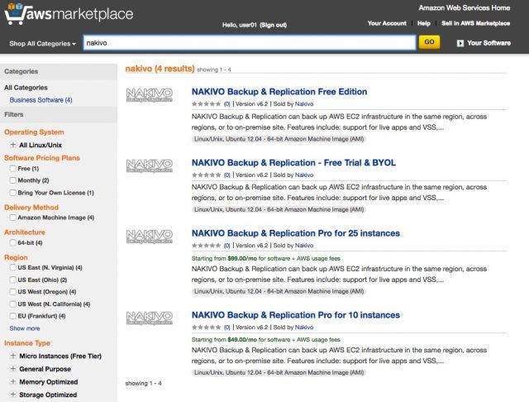
Task: Enable the Free (1) pricing filter
Action: tap(13, 168)
